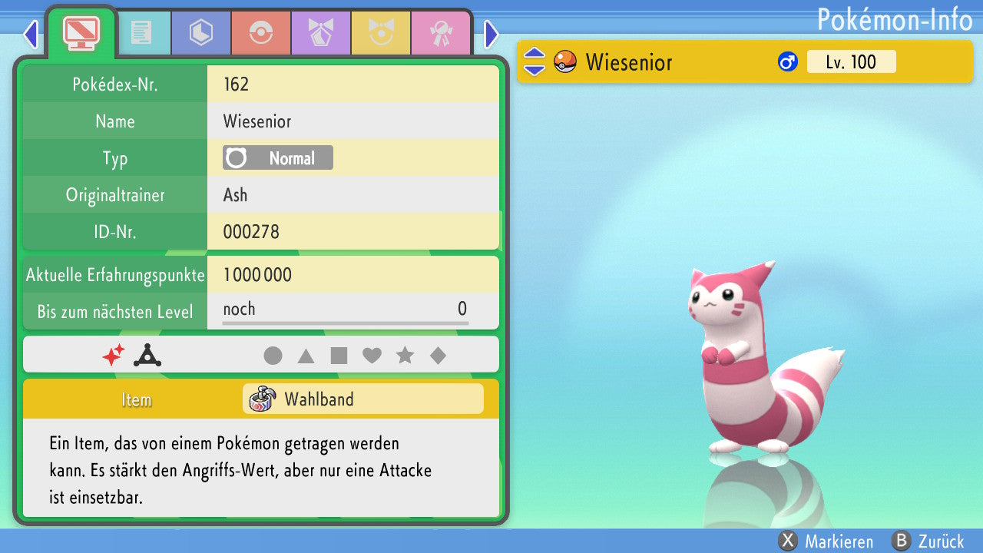Click the Wahlband held item field

363,399
